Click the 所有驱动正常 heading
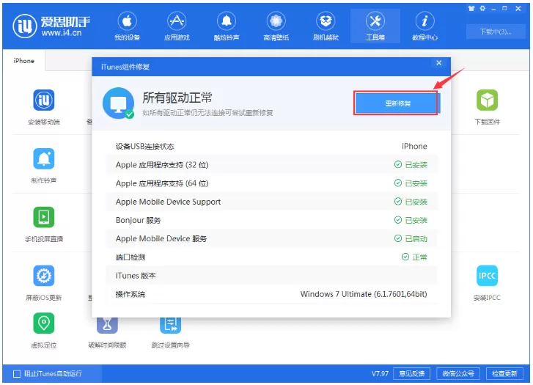This screenshot has width=533, height=385. click(177, 98)
